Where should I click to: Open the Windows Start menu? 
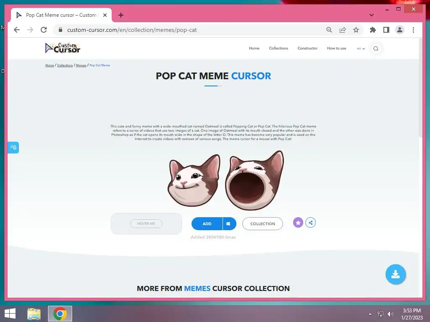click(x=10, y=314)
